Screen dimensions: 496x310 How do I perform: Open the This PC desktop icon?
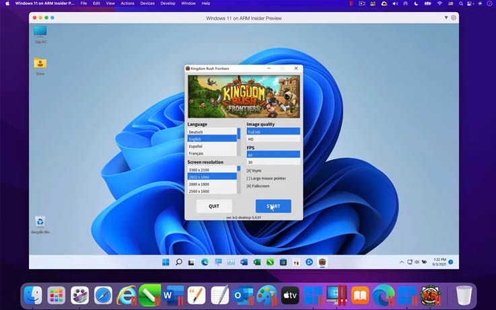point(40,35)
